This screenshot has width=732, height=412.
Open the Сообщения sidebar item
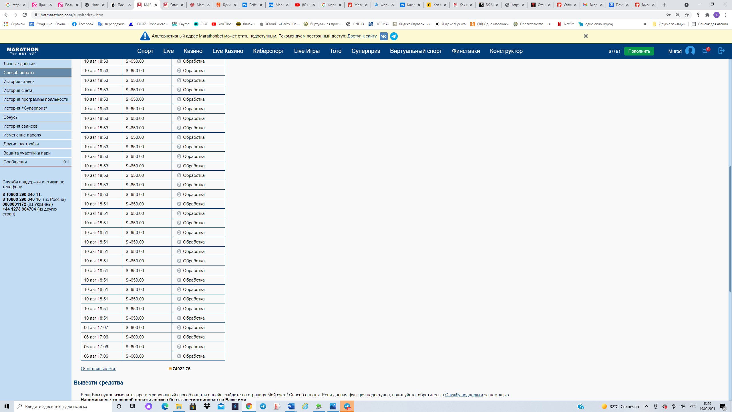15,162
